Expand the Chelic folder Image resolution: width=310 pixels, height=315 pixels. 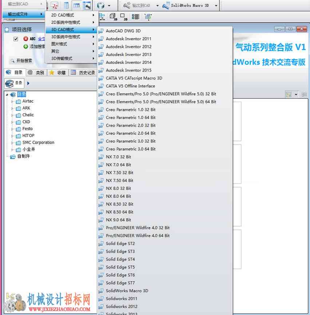[12, 115]
